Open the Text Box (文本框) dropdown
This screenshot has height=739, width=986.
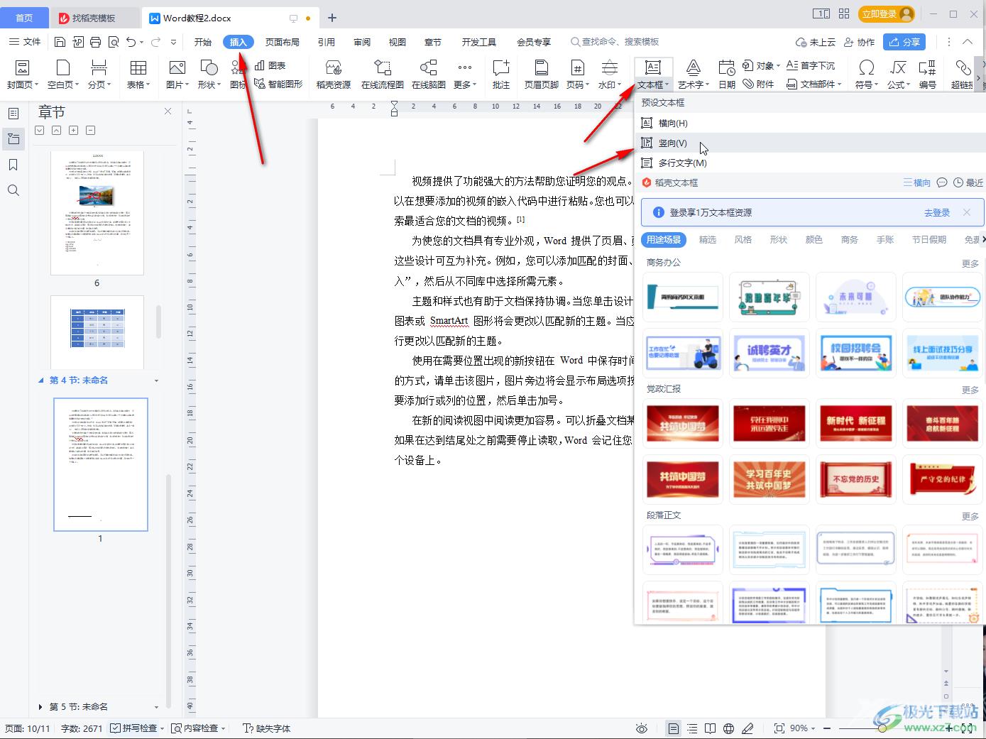(x=653, y=75)
